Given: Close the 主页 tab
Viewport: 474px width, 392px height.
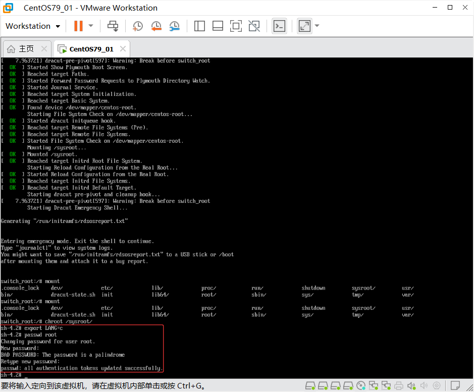Looking at the screenshot, I should tap(44, 48).
